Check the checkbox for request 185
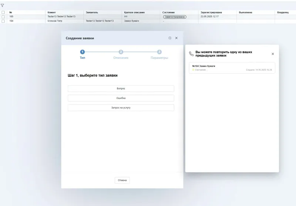This screenshot has width=296, height=206. pos(3,17)
